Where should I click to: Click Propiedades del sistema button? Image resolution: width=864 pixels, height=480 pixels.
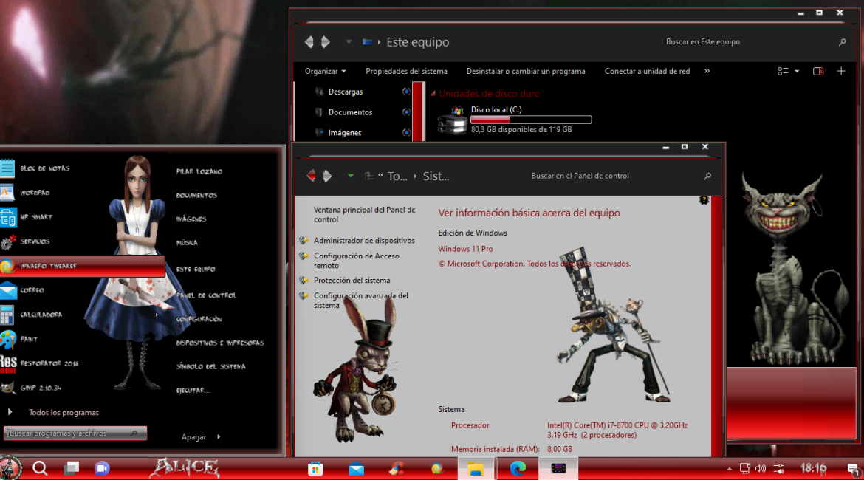(406, 72)
